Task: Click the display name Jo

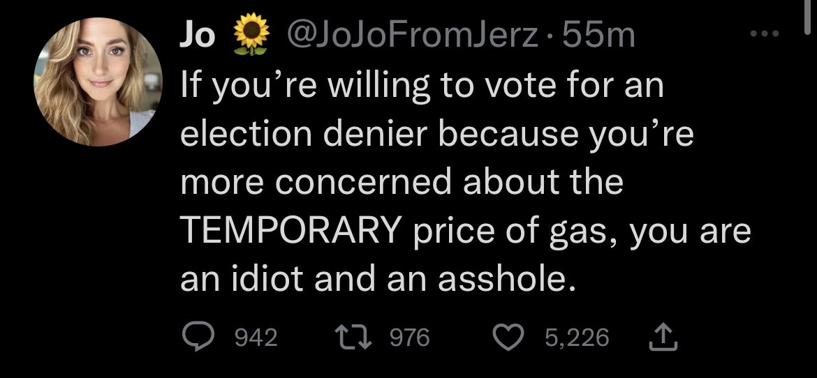Action: click(197, 36)
